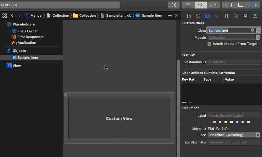262x157 pixels.
Task: Open the Quick Help inspector
Action: click(198, 16)
